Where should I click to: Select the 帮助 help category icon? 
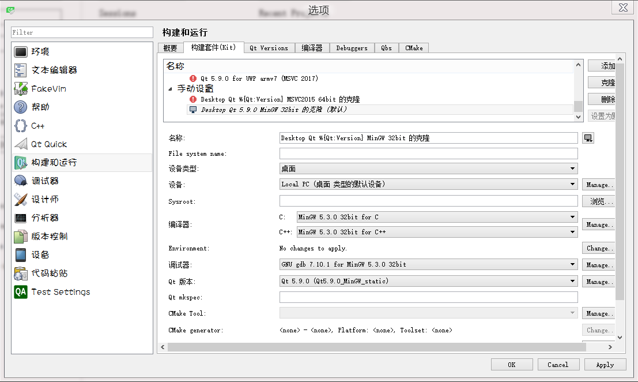coord(20,107)
